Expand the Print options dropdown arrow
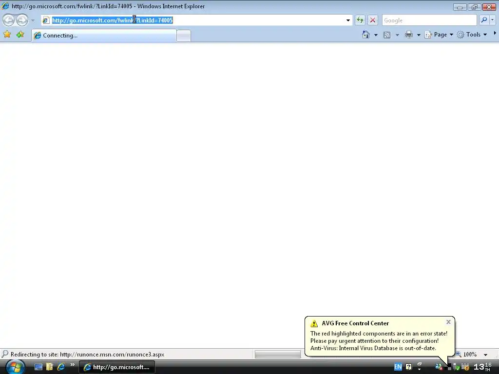This screenshot has height=374, width=499. 419,35
